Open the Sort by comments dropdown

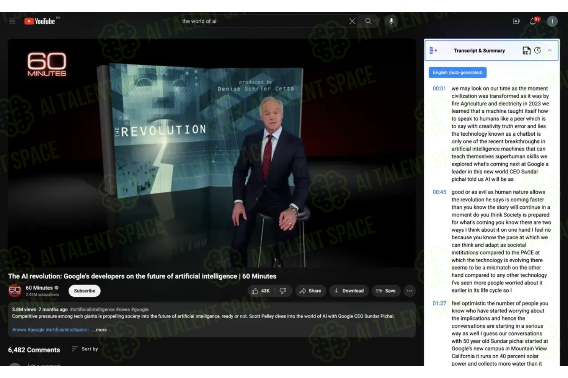pyautogui.click(x=85, y=349)
